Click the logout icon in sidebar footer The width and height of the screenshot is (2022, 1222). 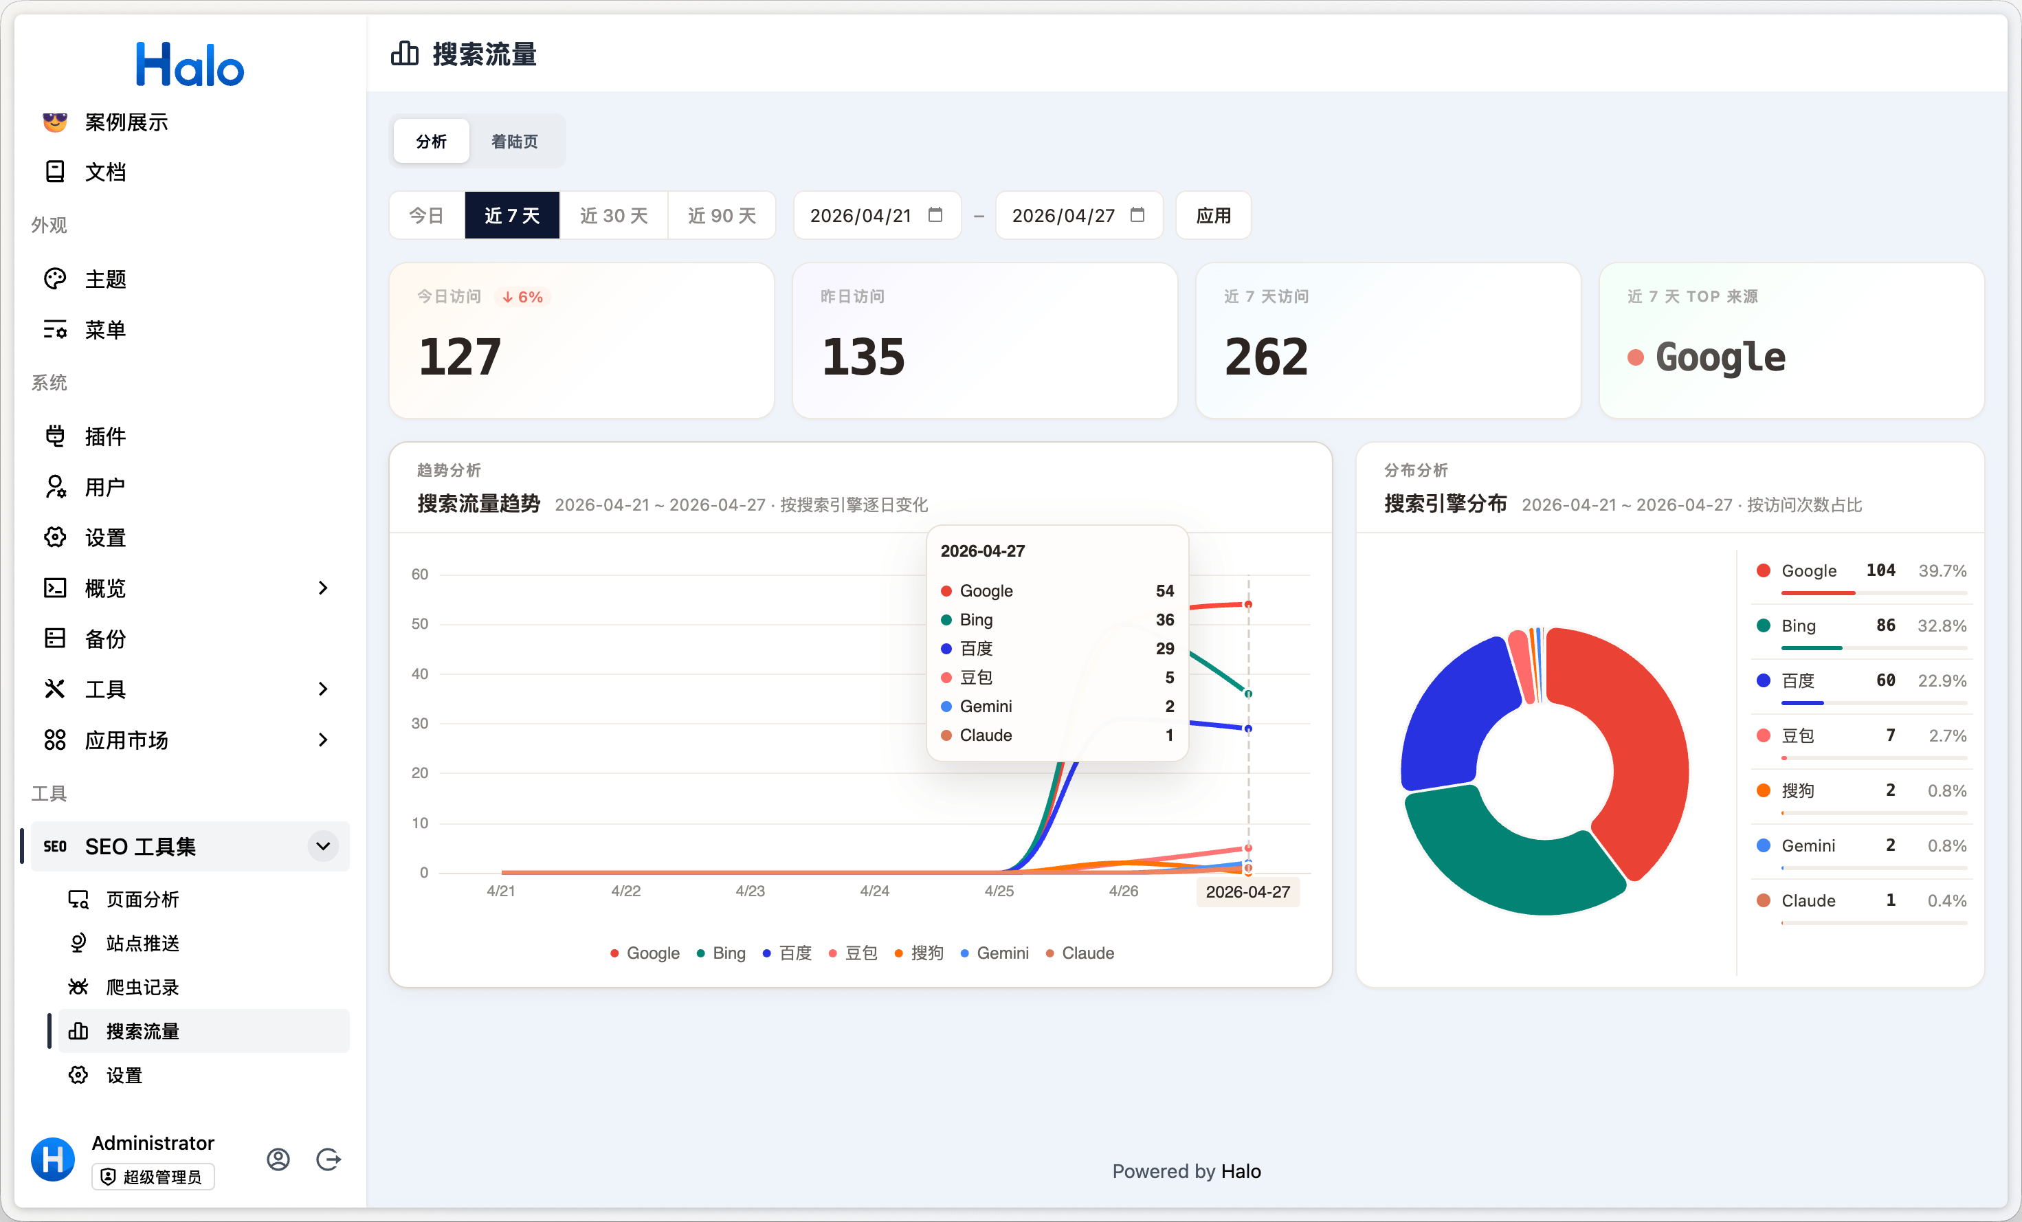click(329, 1159)
